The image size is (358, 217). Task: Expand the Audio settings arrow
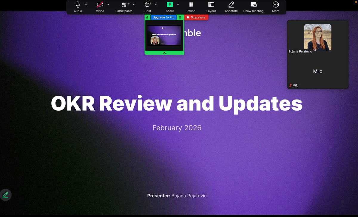(x=86, y=4)
